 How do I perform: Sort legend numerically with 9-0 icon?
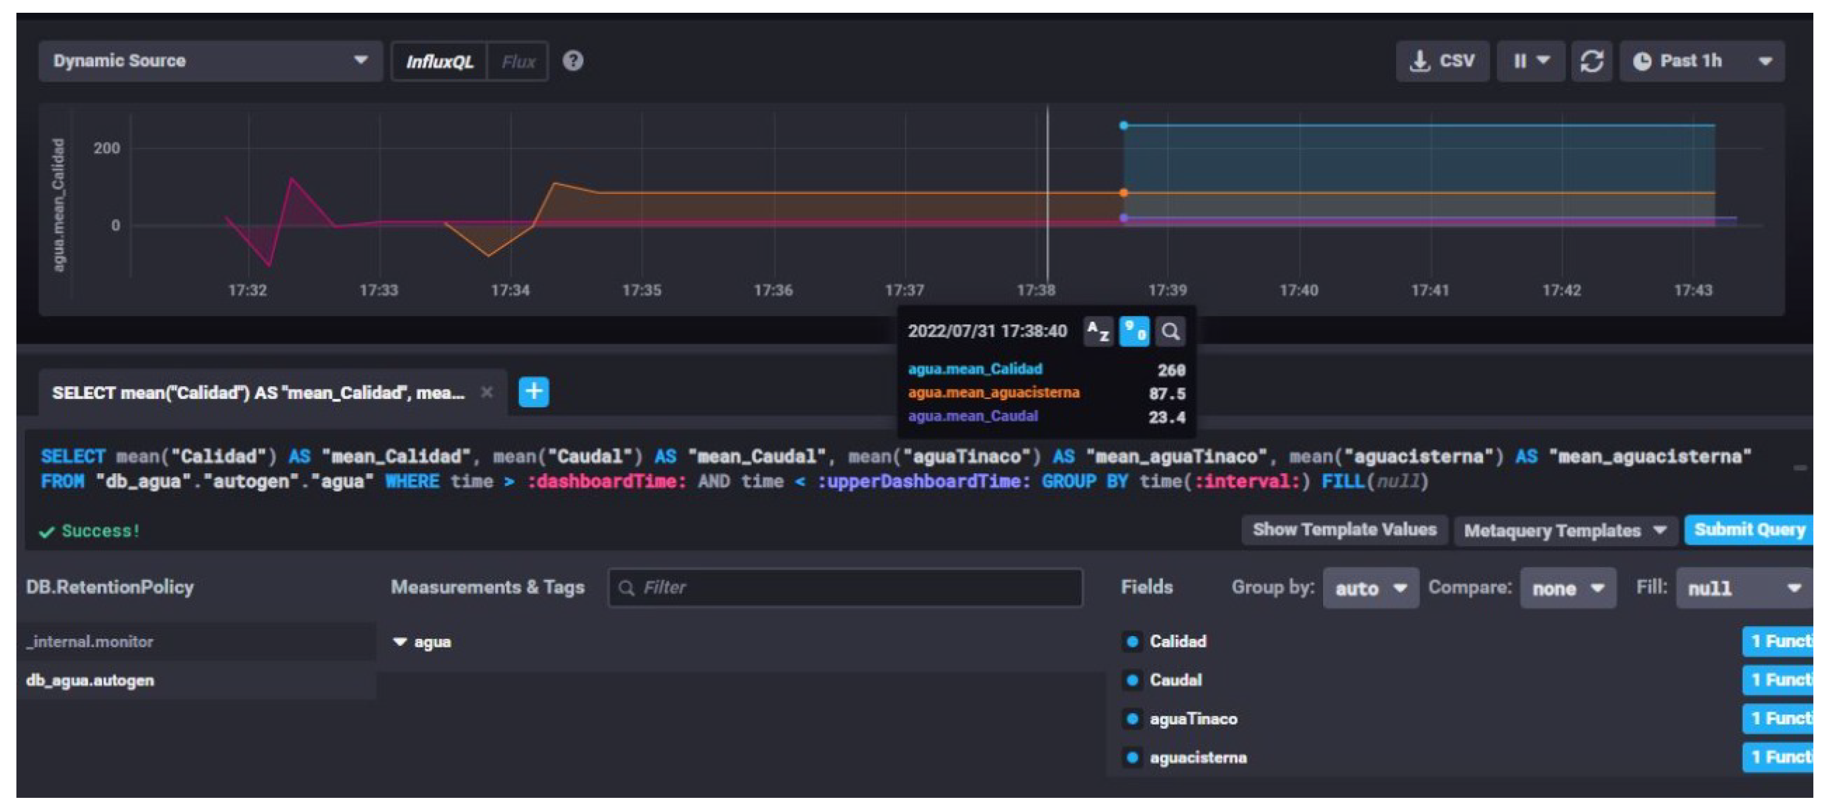point(1134,331)
